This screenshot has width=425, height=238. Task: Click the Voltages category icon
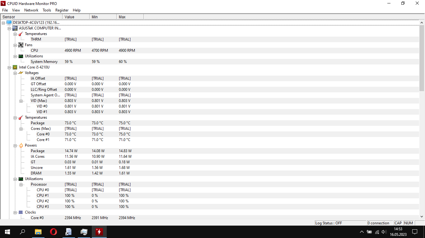point(21,73)
